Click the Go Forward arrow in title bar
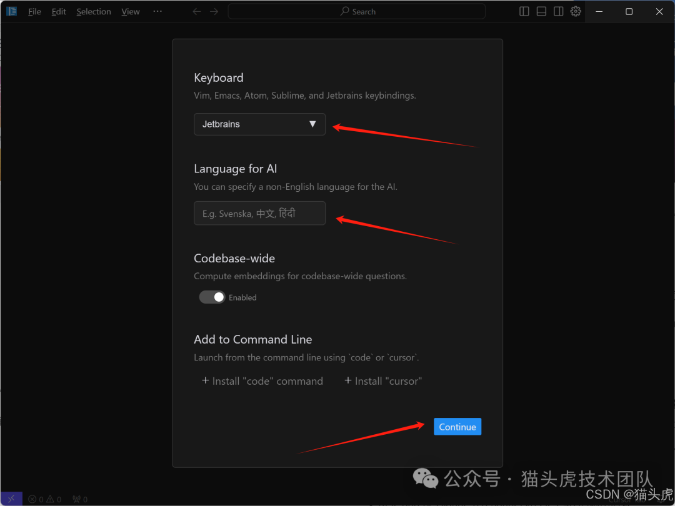This screenshot has width=675, height=506. tap(214, 12)
